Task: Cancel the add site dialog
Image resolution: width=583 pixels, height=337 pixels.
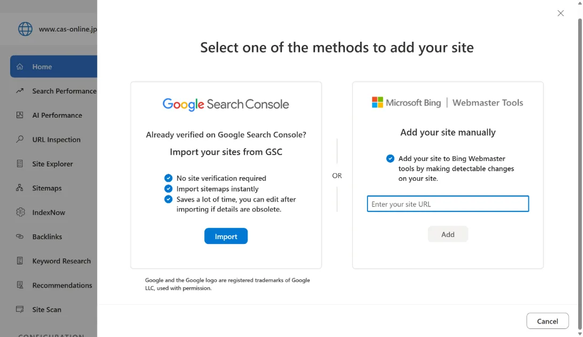Action: pos(548,321)
